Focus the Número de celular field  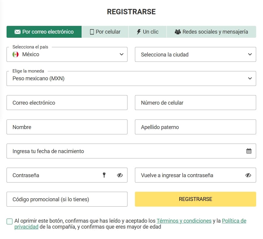[195, 103]
